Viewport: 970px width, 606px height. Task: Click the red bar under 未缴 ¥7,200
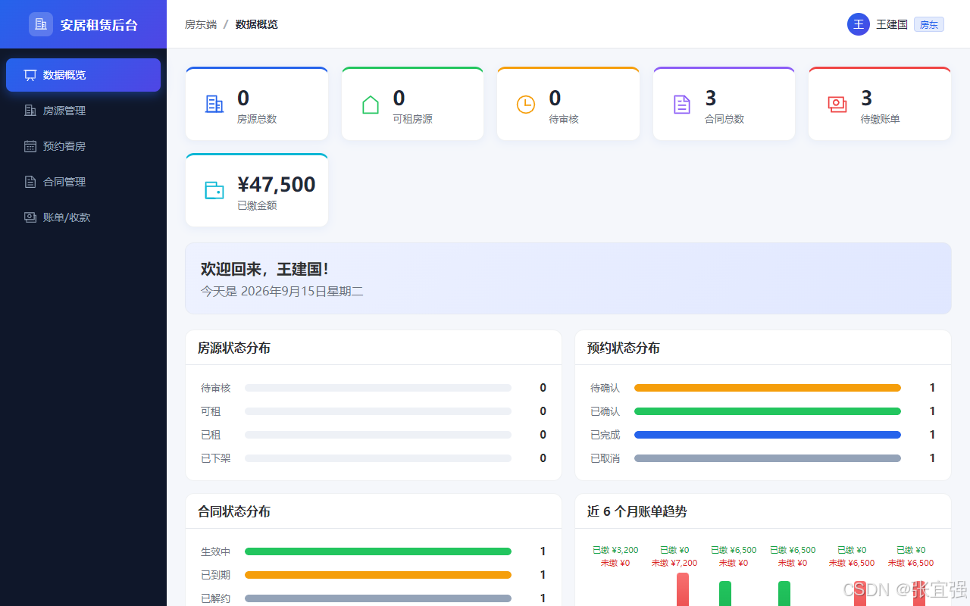(x=683, y=589)
